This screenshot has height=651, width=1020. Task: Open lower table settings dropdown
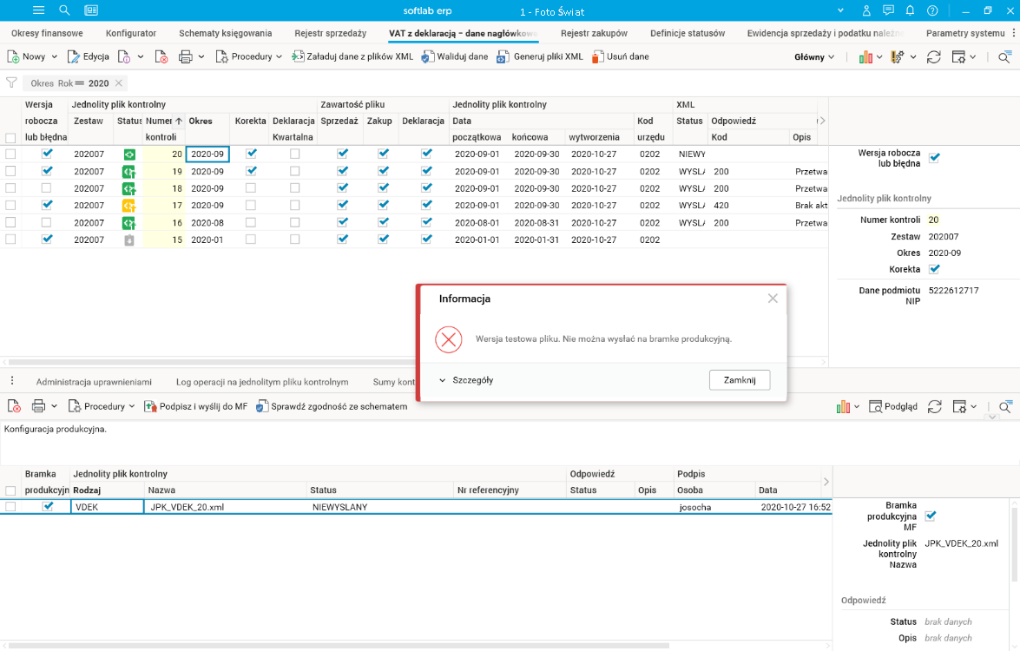coord(974,406)
